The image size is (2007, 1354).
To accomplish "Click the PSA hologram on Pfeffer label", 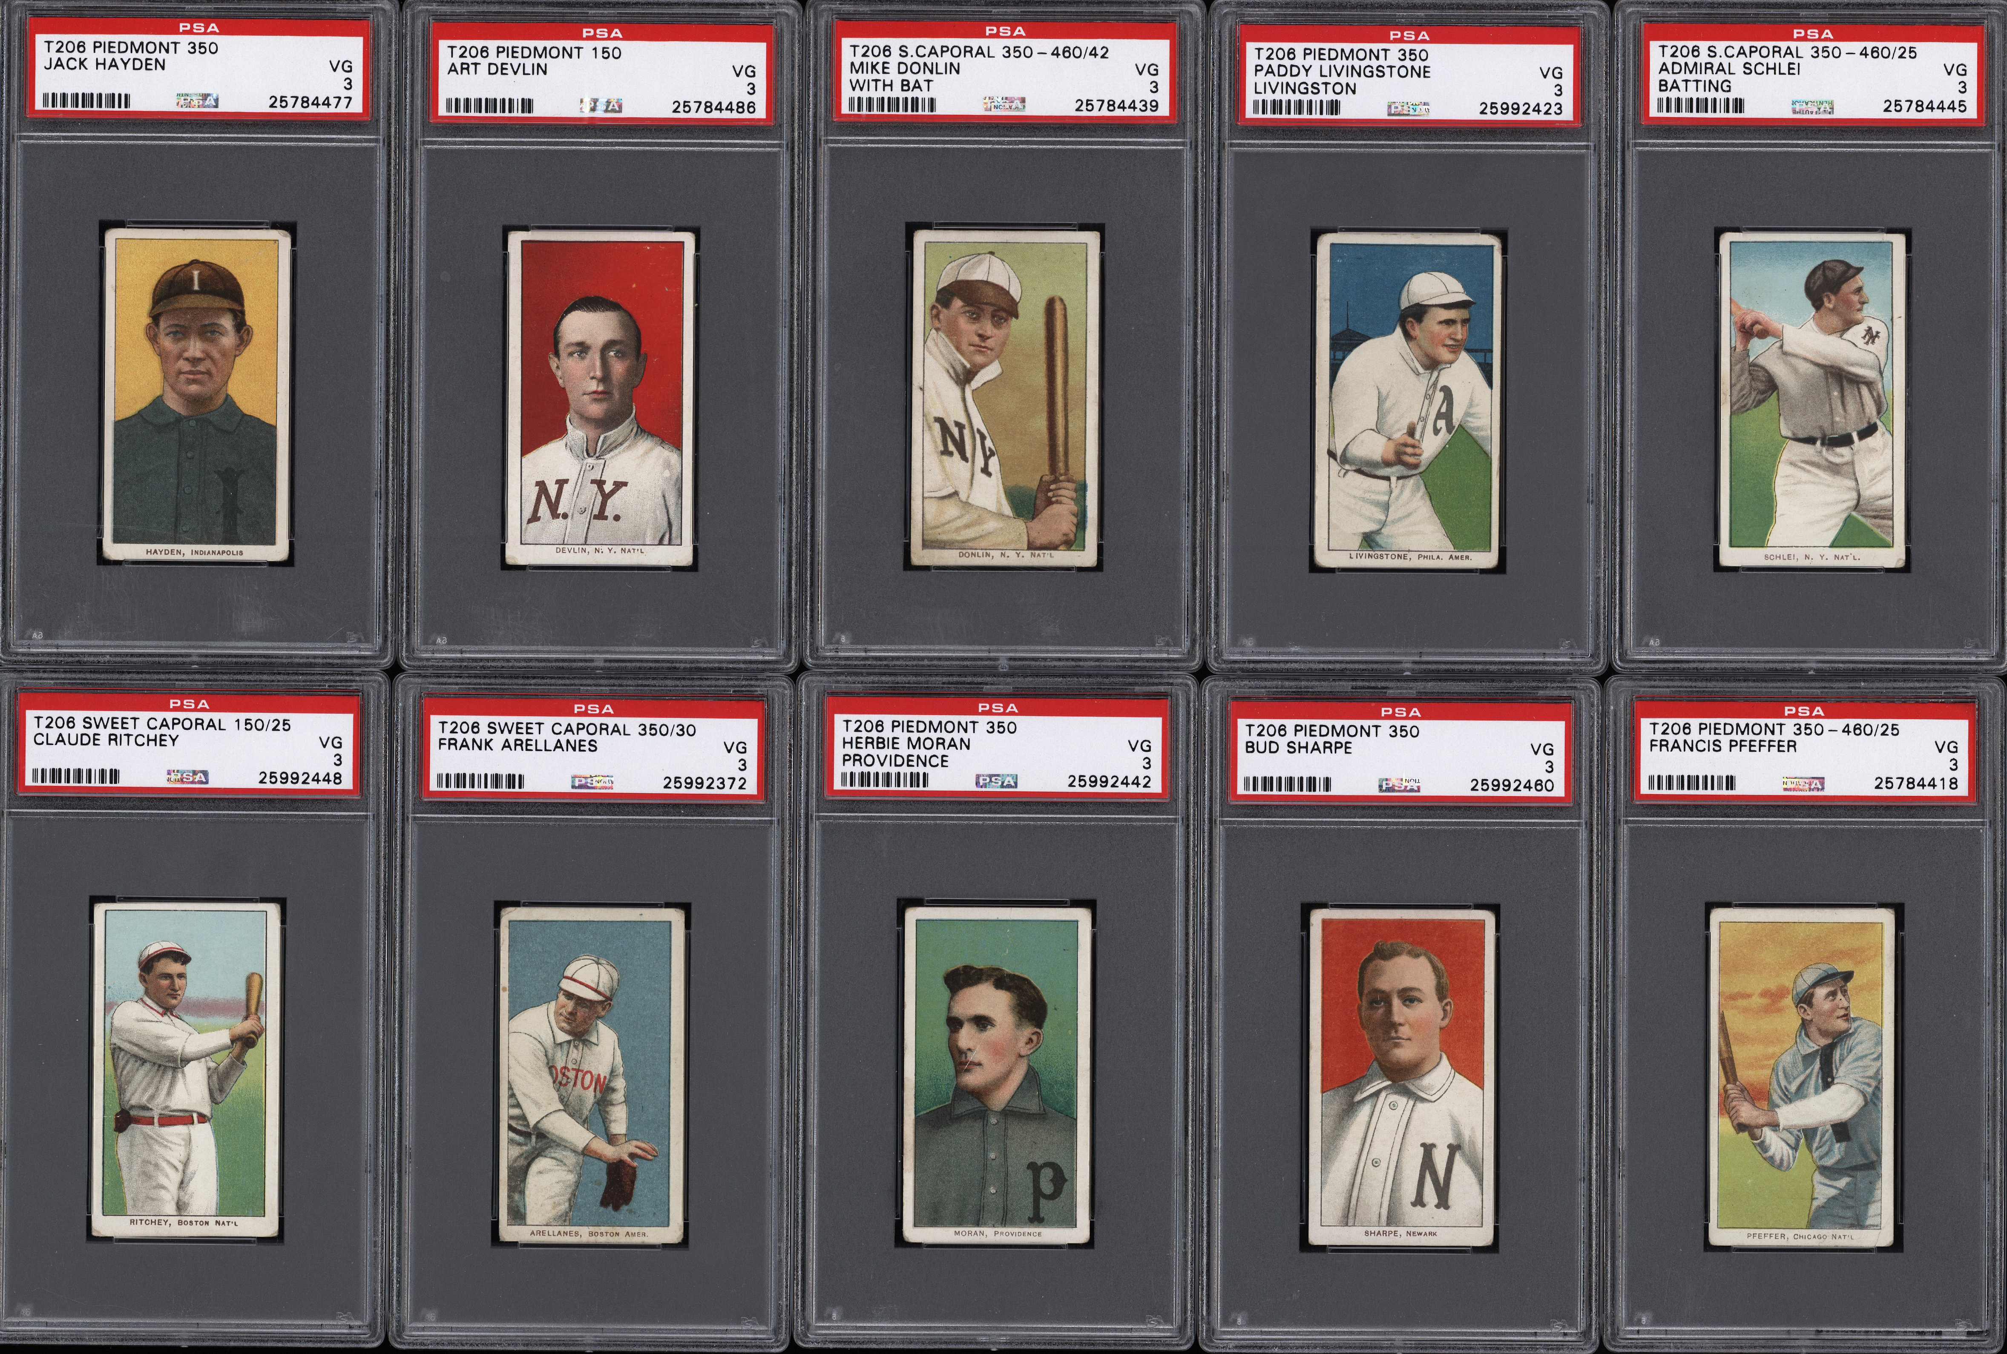I will point(1803,783).
